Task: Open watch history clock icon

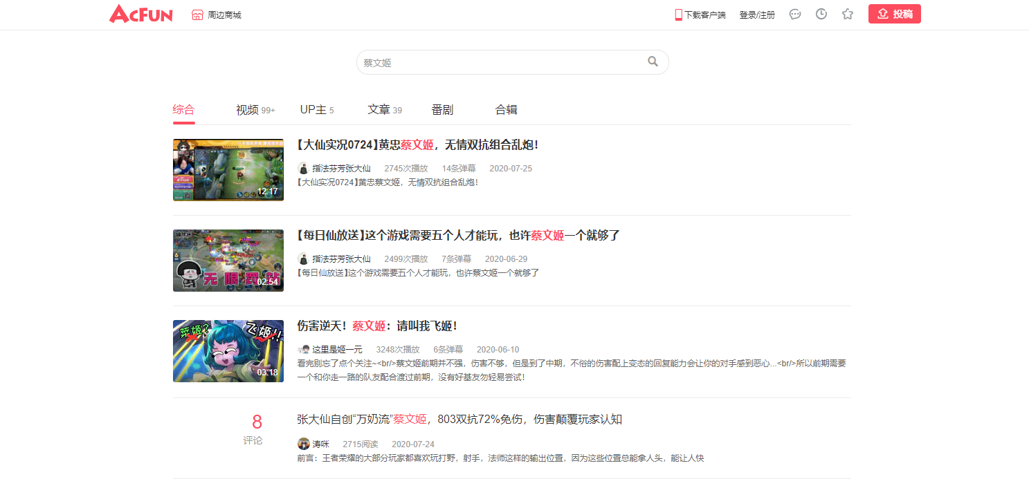Action: click(x=821, y=14)
